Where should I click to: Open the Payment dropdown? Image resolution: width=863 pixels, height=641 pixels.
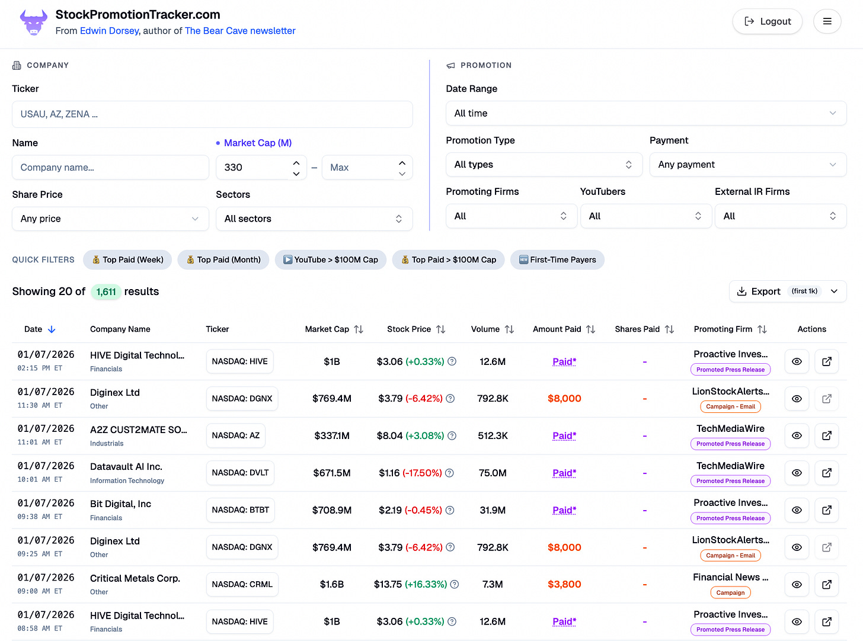(748, 165)
